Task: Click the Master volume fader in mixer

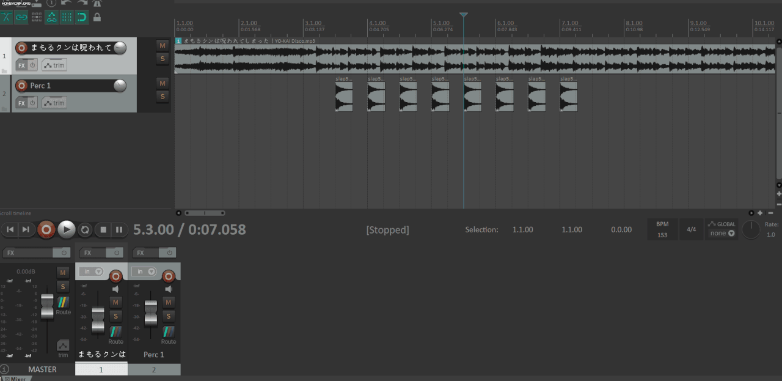Action: click(47, 306)
